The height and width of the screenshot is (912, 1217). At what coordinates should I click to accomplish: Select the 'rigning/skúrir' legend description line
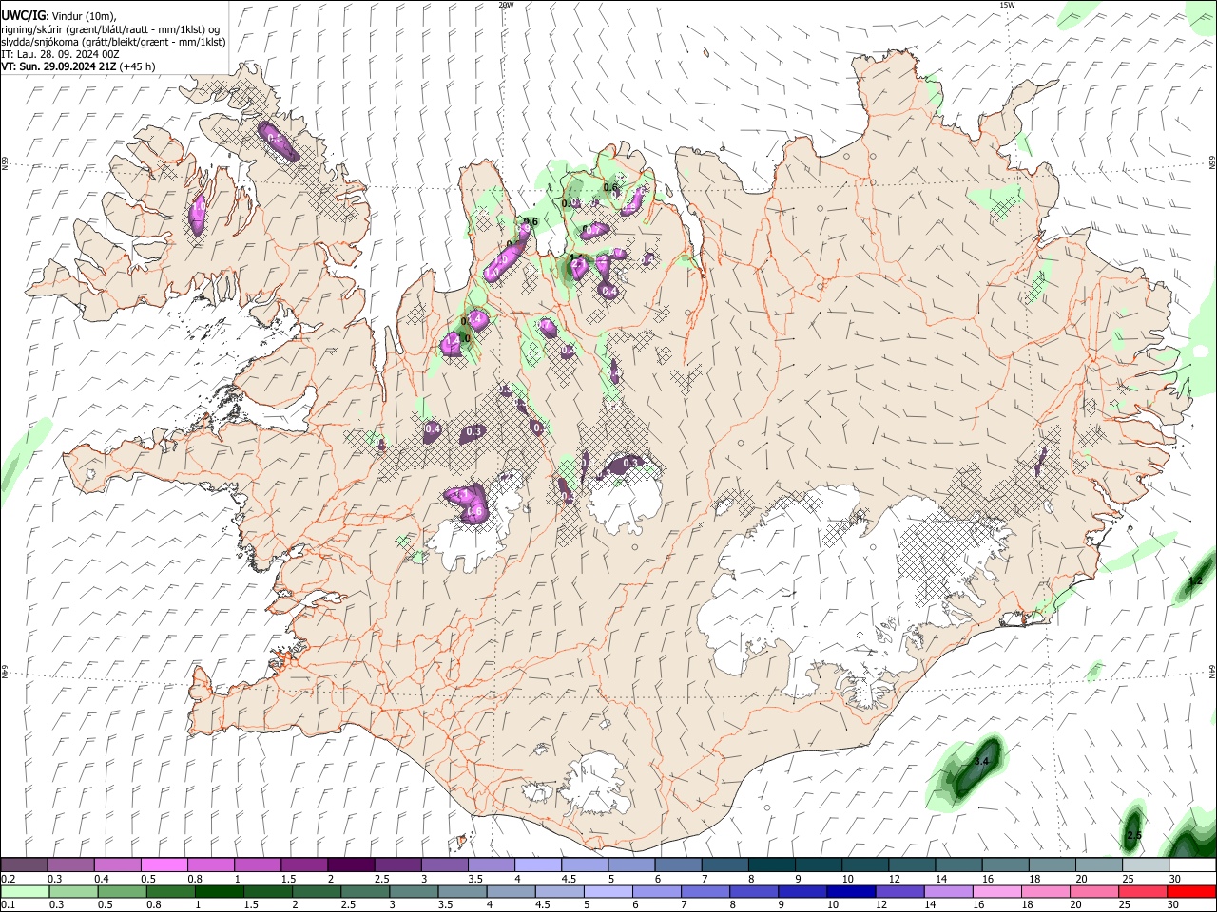point(110,29)
